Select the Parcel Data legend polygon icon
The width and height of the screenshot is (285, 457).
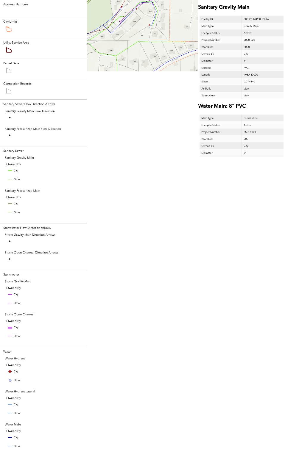click(x=9, y=71)
